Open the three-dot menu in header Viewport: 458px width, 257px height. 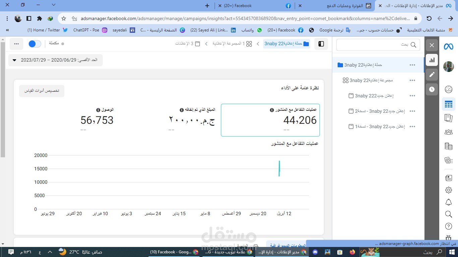[16, 44]
